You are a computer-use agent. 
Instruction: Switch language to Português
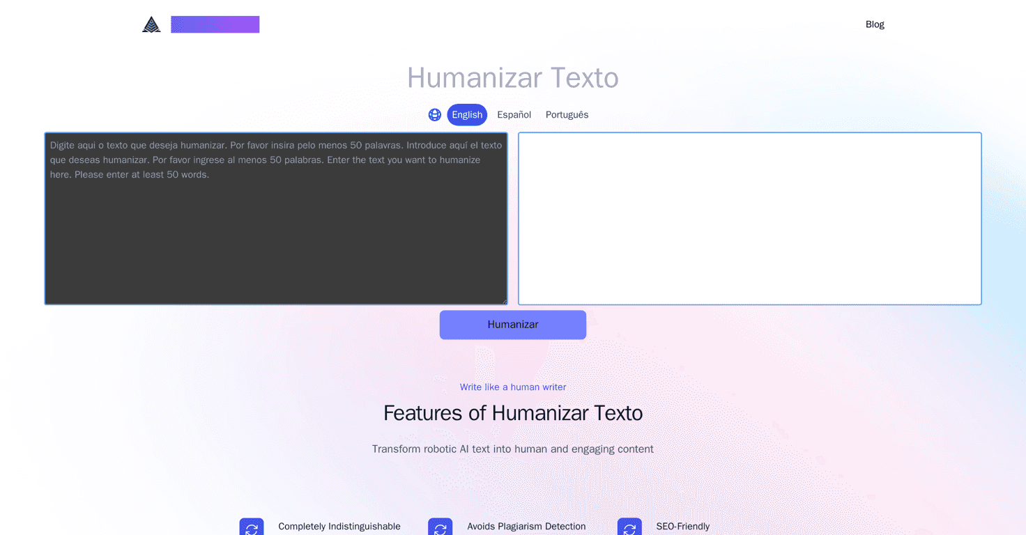[x=567, y=114]
